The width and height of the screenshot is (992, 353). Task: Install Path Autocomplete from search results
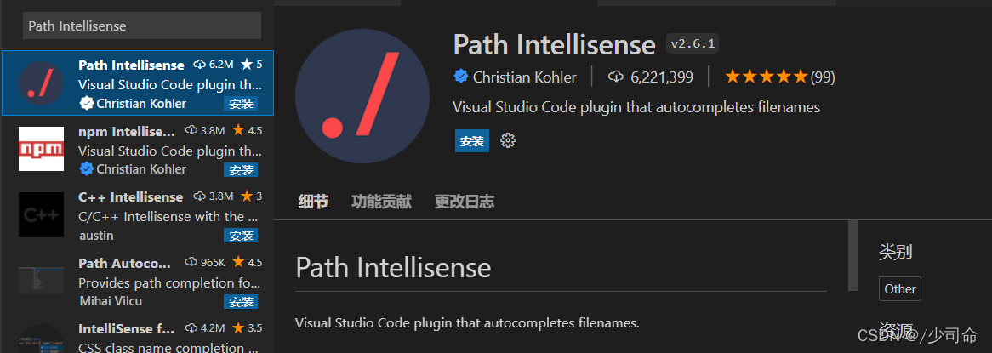(x=241, y=302)
